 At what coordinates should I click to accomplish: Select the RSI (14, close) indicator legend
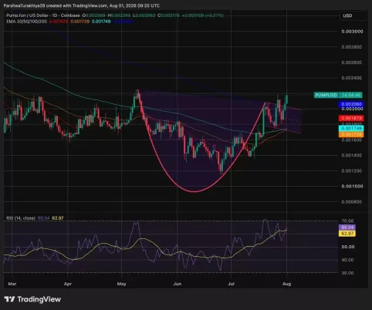pyautogui.click(x=21, y=218)
